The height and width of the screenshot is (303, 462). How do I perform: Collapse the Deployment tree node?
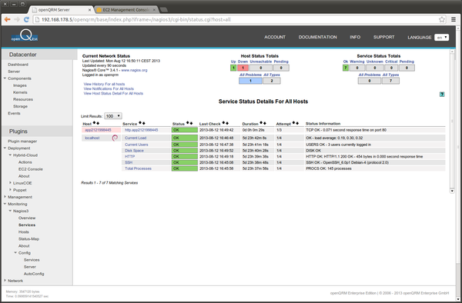click(5, 148)
